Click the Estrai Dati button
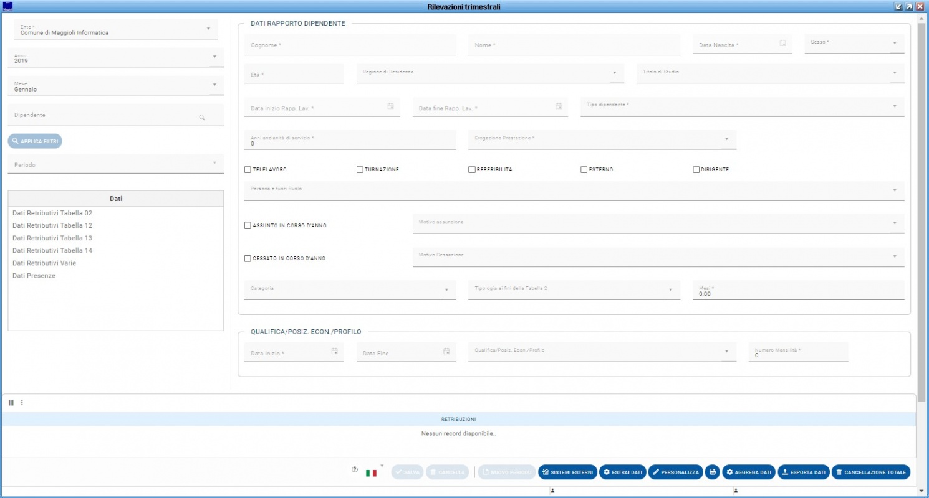The width and height of the screenshot is (929, 498). (622, 472)
